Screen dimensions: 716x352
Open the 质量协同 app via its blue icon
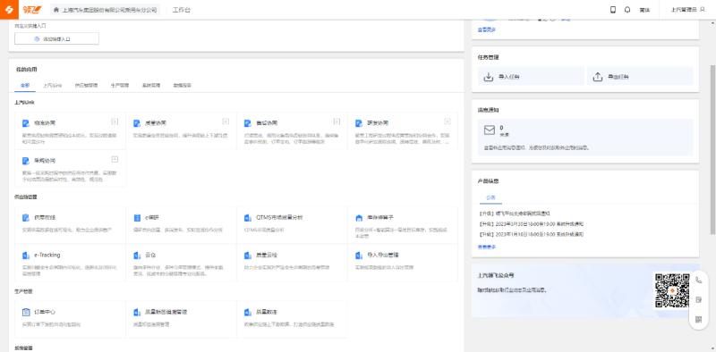tap(137, 123)
